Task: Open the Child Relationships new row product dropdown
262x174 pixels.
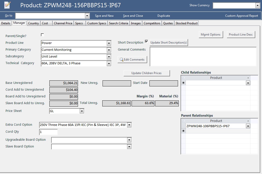Action: click(248, 83)
